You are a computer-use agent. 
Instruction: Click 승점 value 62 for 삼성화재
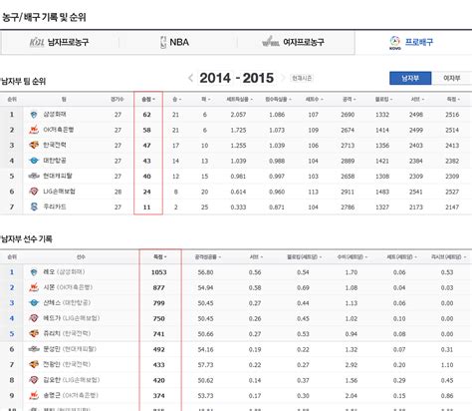(x=146, y=115)
